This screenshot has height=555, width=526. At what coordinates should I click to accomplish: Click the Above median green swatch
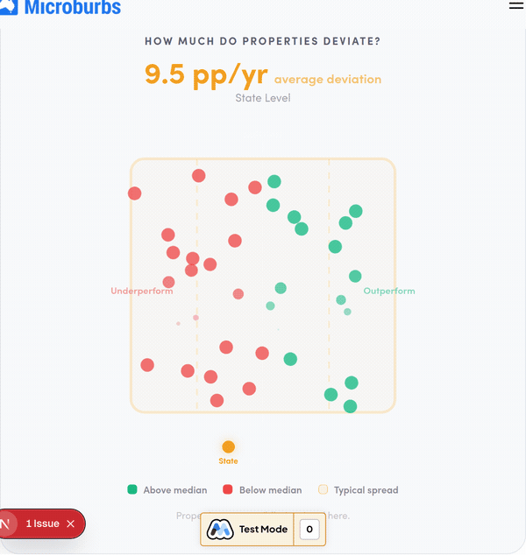click(x=132, y=490)
